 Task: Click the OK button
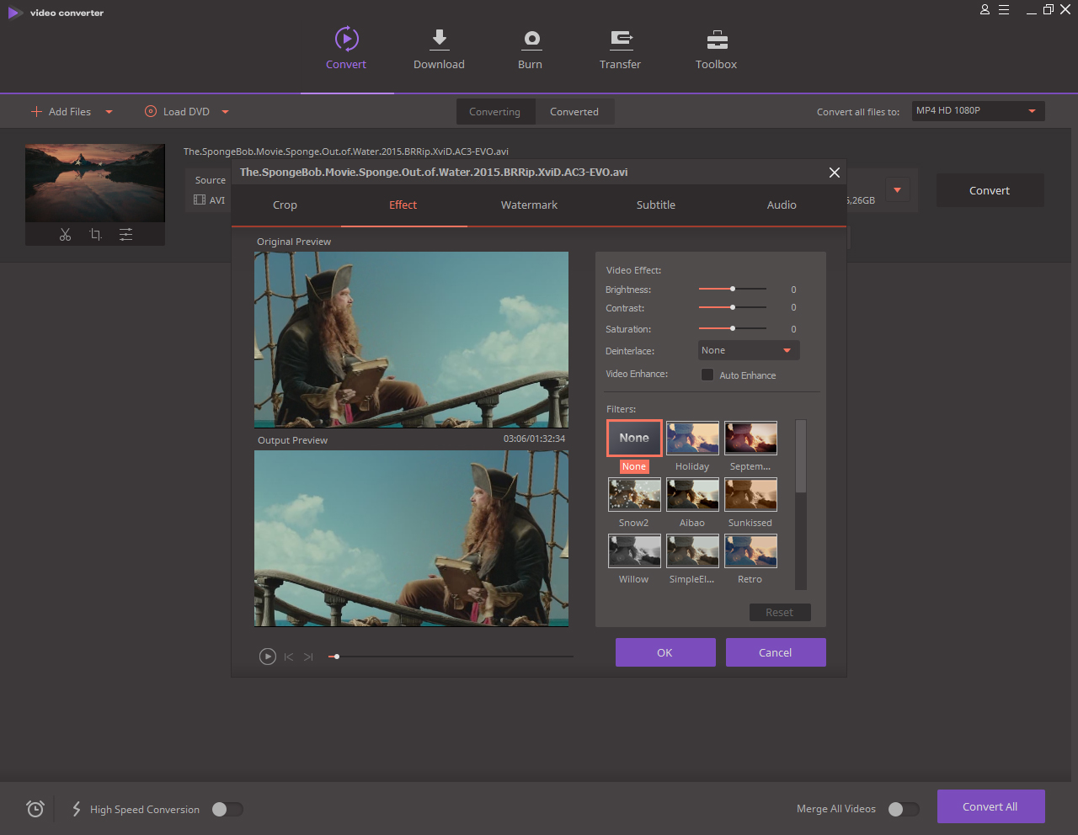point(665,652)
